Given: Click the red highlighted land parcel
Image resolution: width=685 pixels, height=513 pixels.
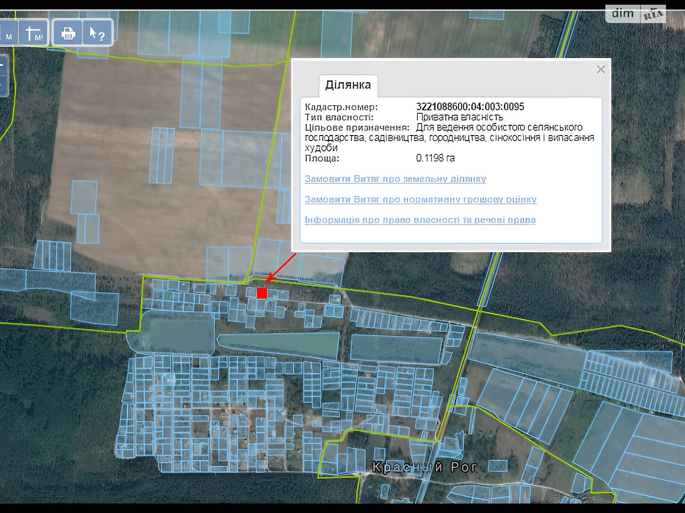Looking at the screenshot, I should (262, 293).
